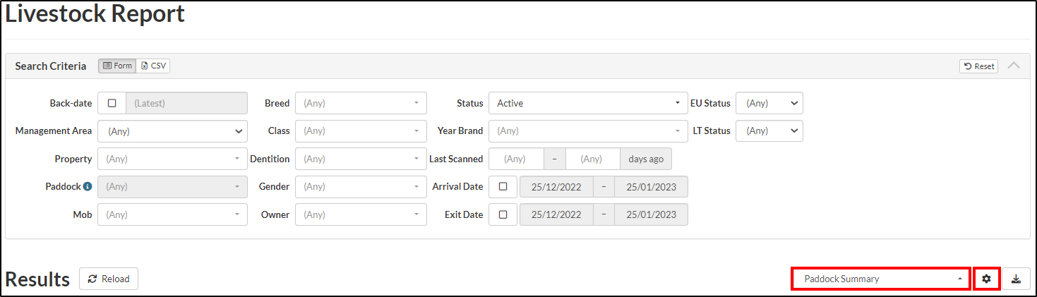Enable the Arrival Date filter checkbox
Screen dimensions: 1037x297
(503, 187)
